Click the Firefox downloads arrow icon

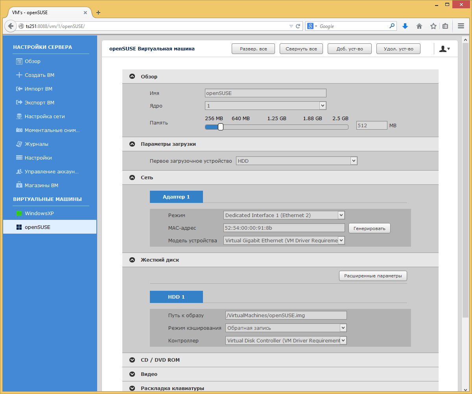(405, 26)
